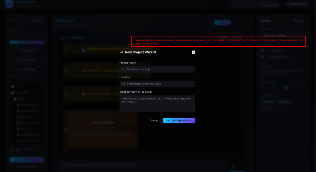Click the red error icon in blurred chat message
This screenshot has width=316, height=172.
pyautogui.click(x=92, y=123)
